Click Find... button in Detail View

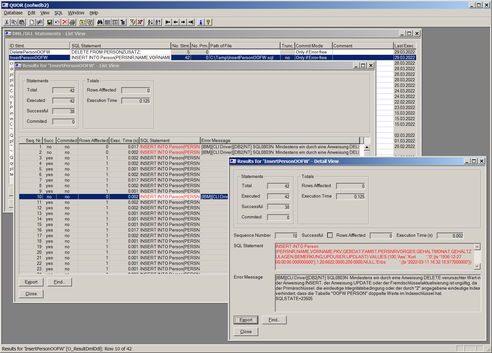tap(274, 320)
